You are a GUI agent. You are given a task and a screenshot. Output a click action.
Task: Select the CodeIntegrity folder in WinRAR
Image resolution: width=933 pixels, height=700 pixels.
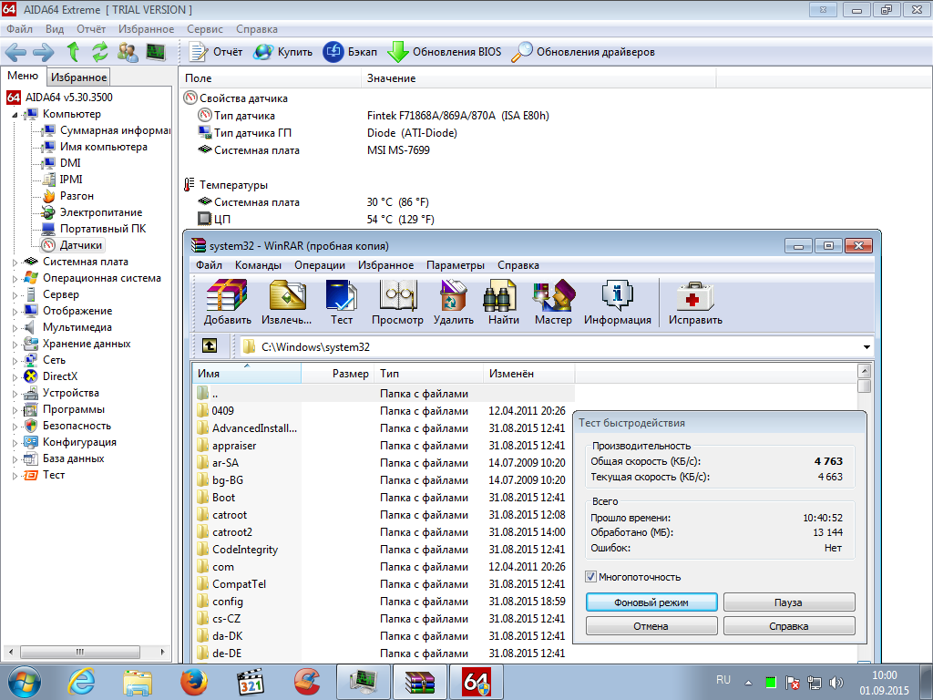245,550
